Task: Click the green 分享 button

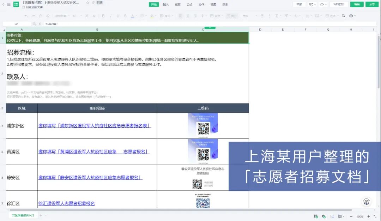Action: pos(372,4)
